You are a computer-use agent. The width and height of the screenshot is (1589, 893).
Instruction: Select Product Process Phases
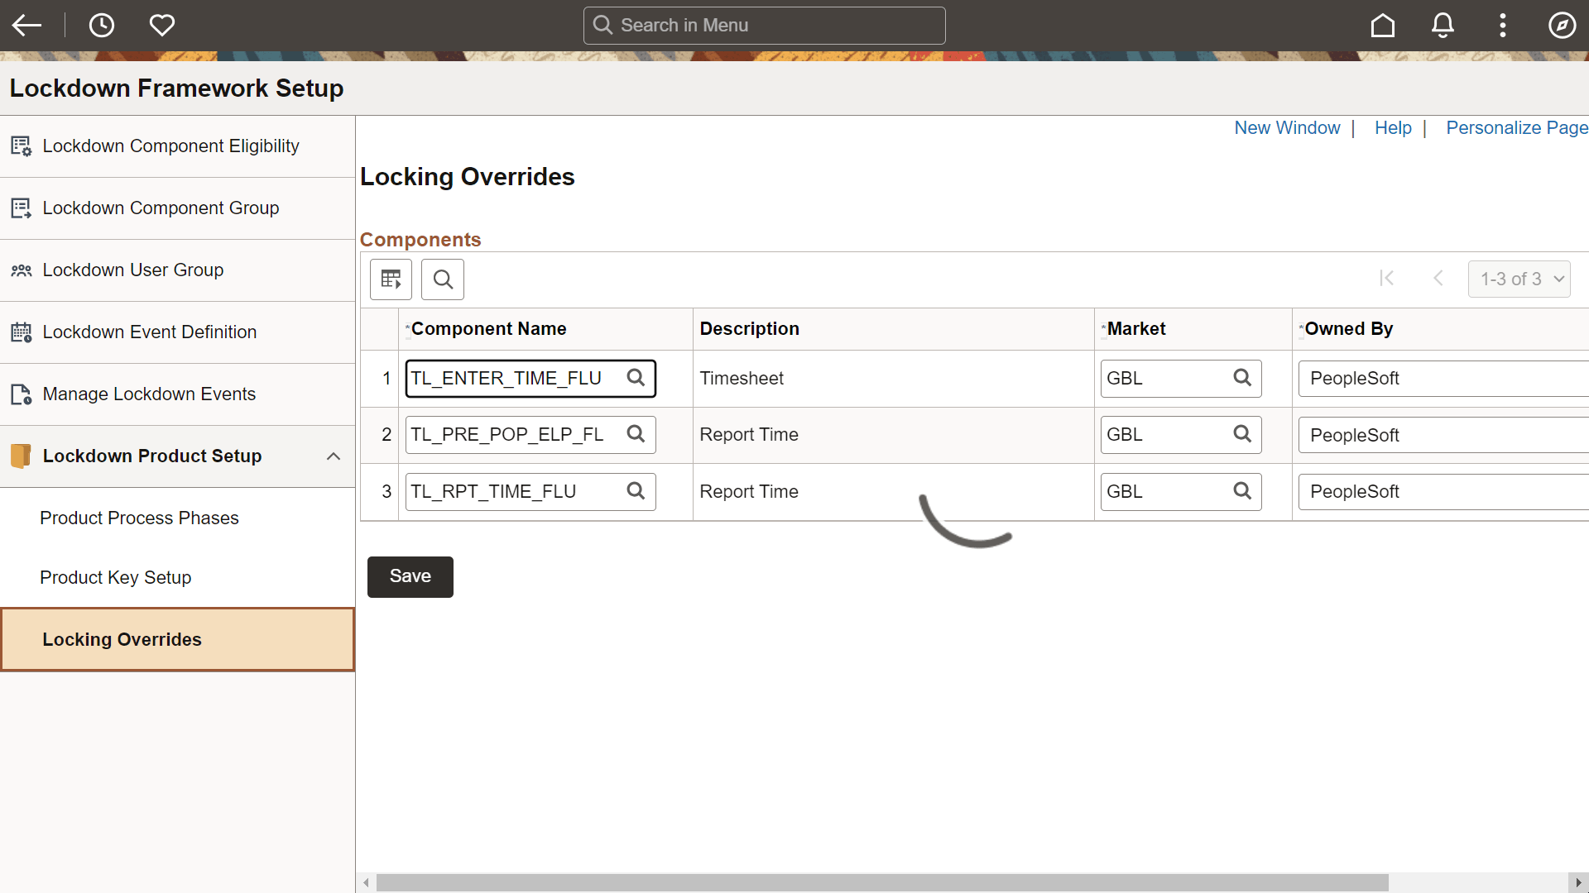coord(139,518)
